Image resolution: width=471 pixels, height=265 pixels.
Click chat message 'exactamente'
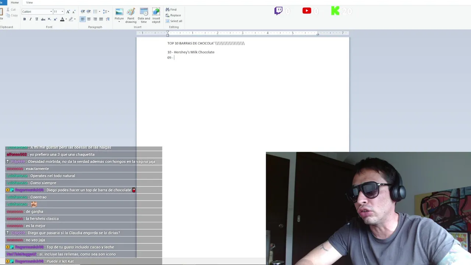(37, 169)
